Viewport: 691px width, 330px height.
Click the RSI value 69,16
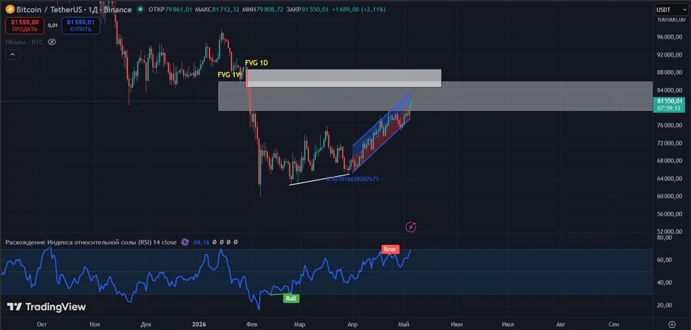tap(201, 242)
